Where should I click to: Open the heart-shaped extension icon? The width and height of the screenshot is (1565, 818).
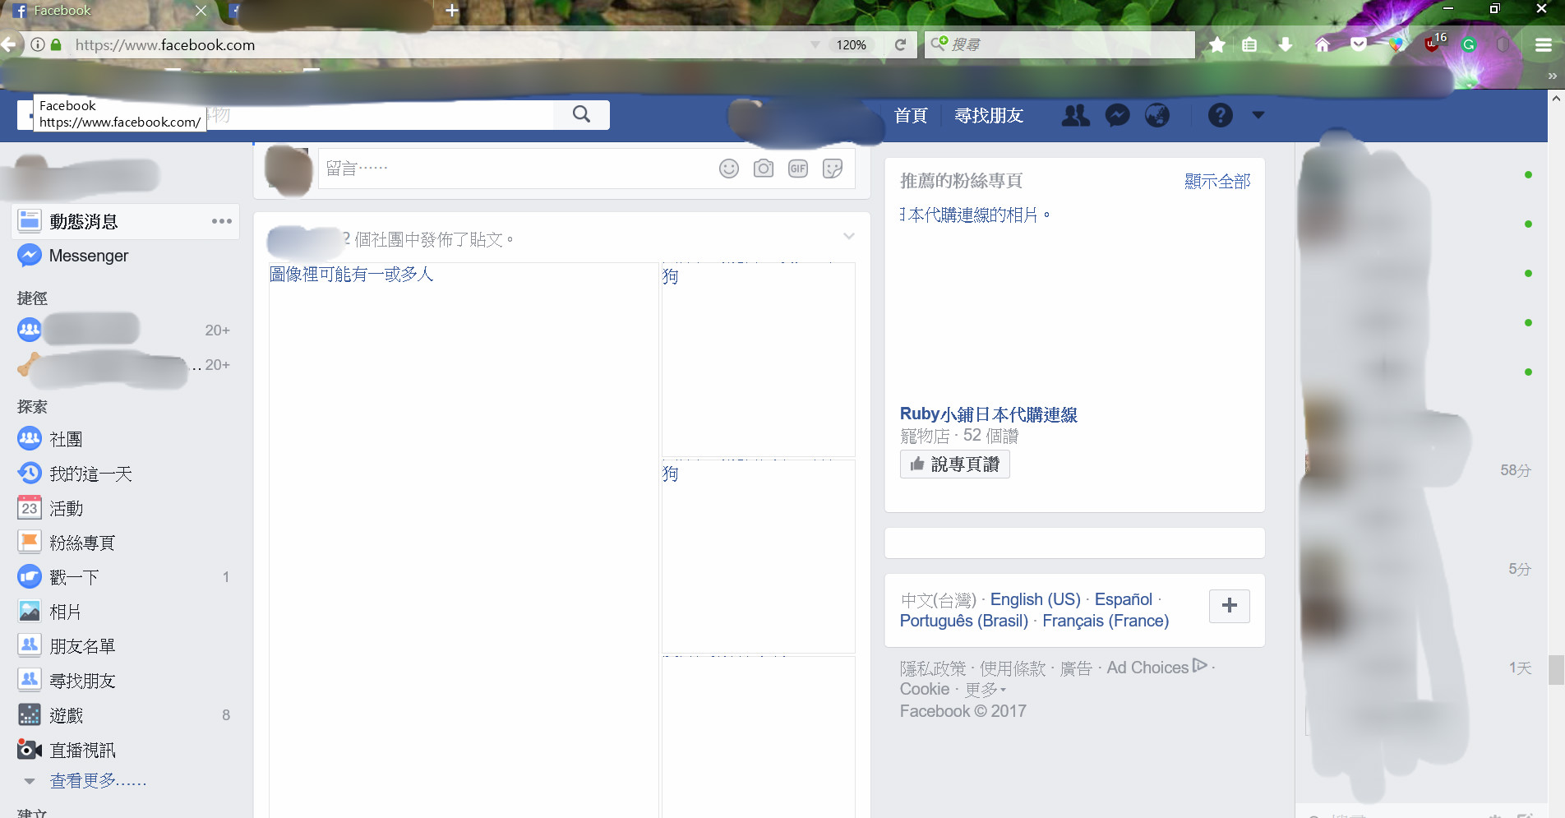1396,45
